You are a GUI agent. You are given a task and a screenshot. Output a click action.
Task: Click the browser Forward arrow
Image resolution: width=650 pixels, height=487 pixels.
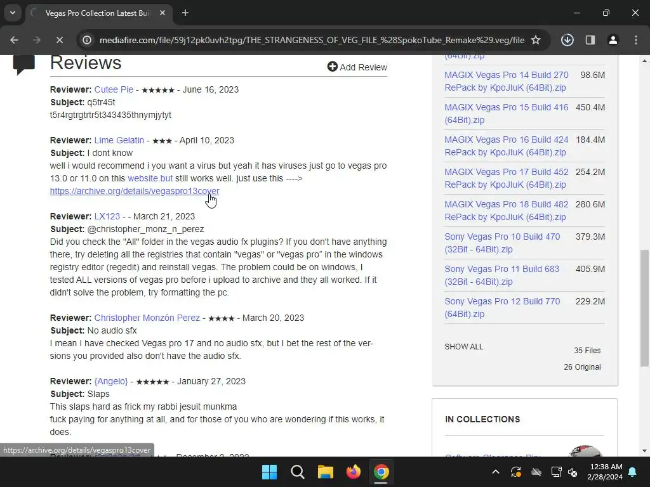[37, 40]
